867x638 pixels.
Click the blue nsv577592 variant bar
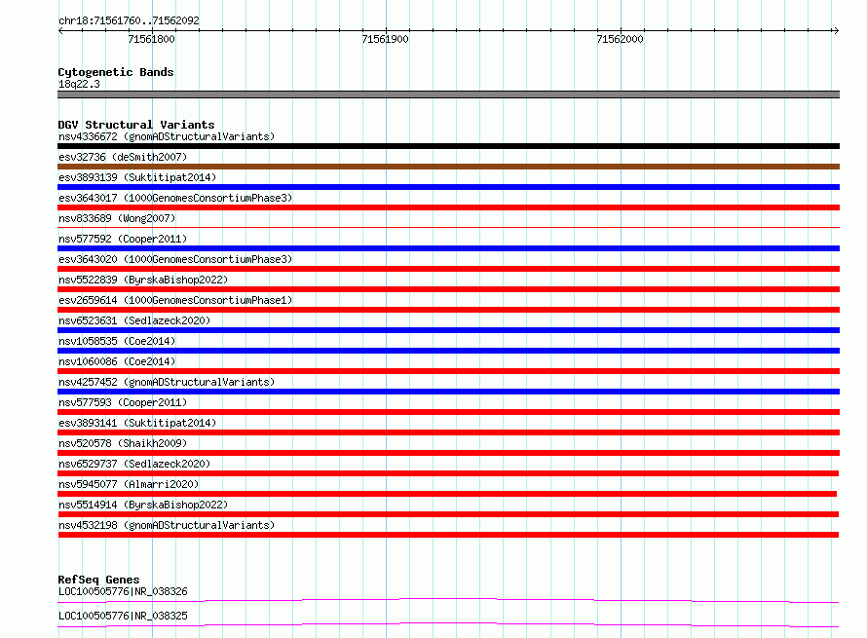[448, 248]
